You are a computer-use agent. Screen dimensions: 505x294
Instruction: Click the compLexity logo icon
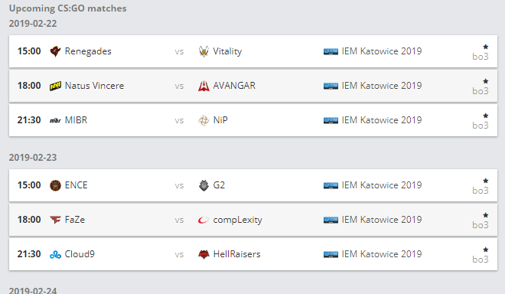click(x=204, y=220)
